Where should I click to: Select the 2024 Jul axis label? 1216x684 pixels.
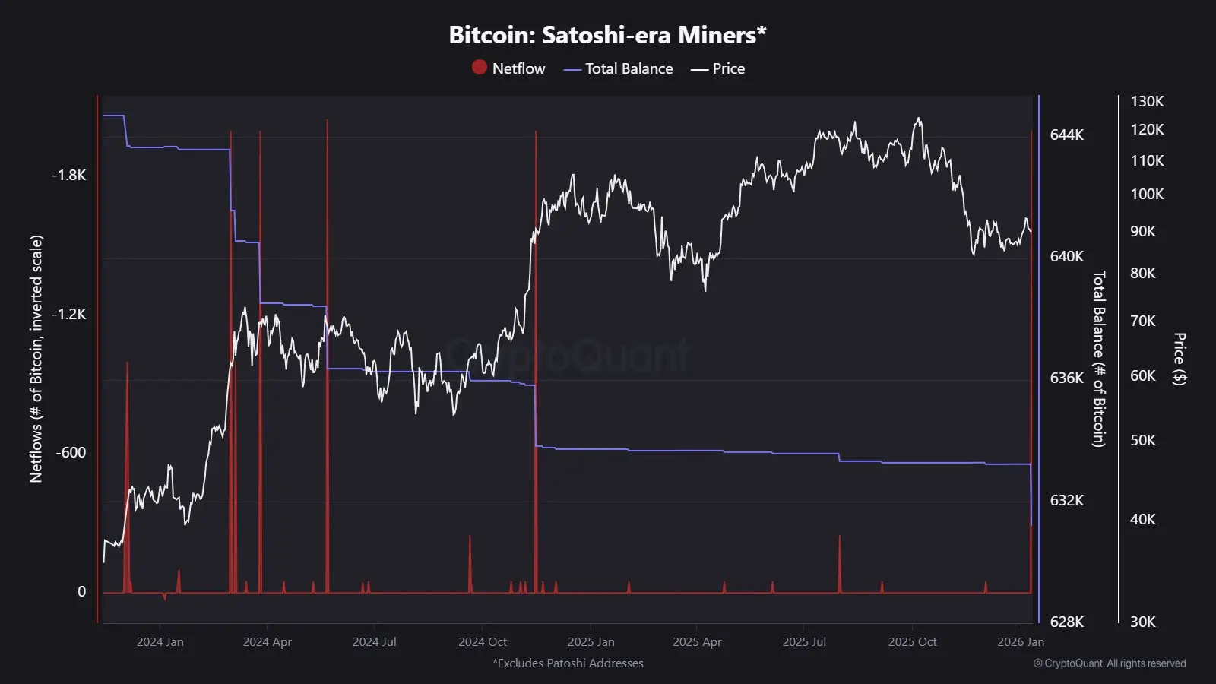tap(375, 641)
